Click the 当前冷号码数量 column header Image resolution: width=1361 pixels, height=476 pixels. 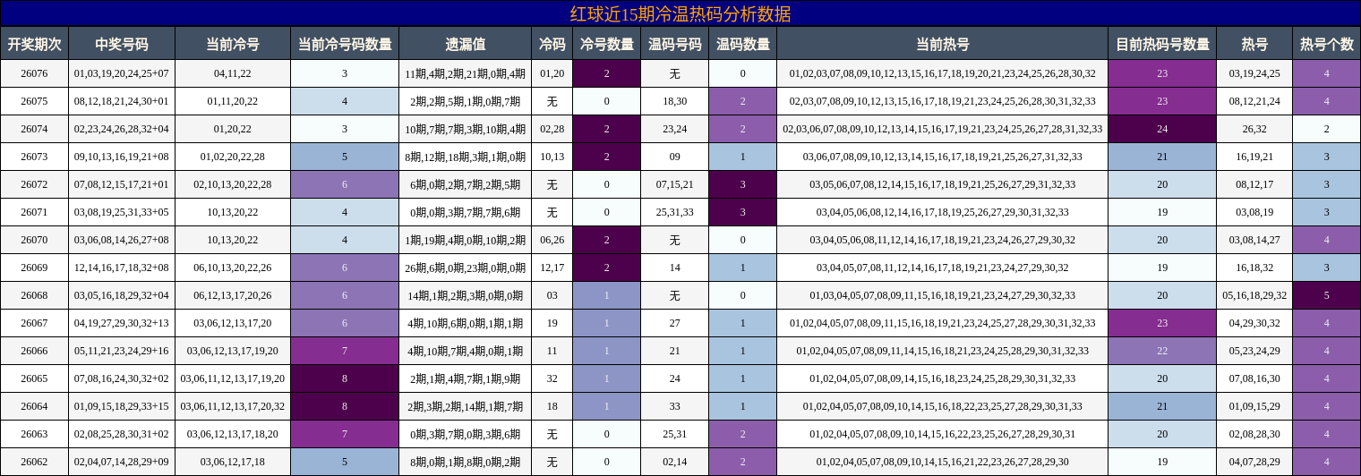point(345,44)
